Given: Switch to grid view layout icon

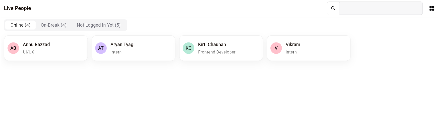Looking at the screenshot, I should click(432, 8).
